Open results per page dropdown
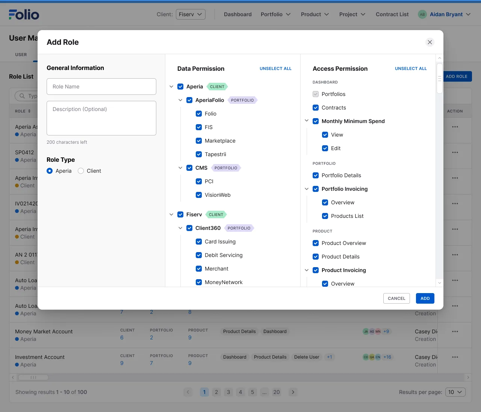 coord(455,392)
